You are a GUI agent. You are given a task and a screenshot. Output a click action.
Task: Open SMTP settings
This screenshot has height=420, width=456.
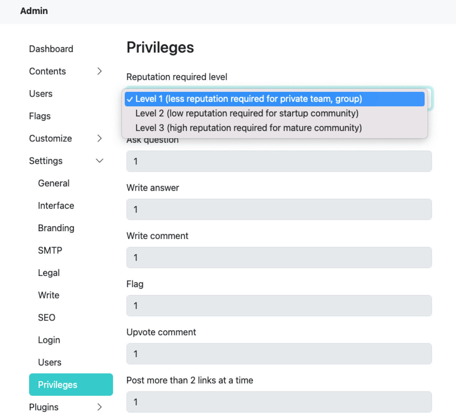pos(50,250)
